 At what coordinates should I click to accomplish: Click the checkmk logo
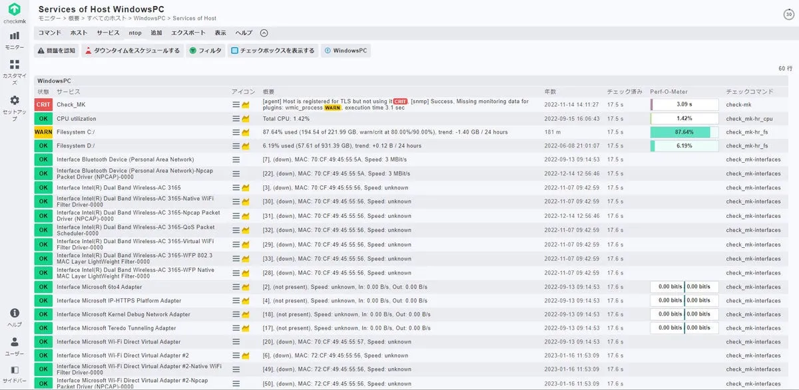point(15,13)
